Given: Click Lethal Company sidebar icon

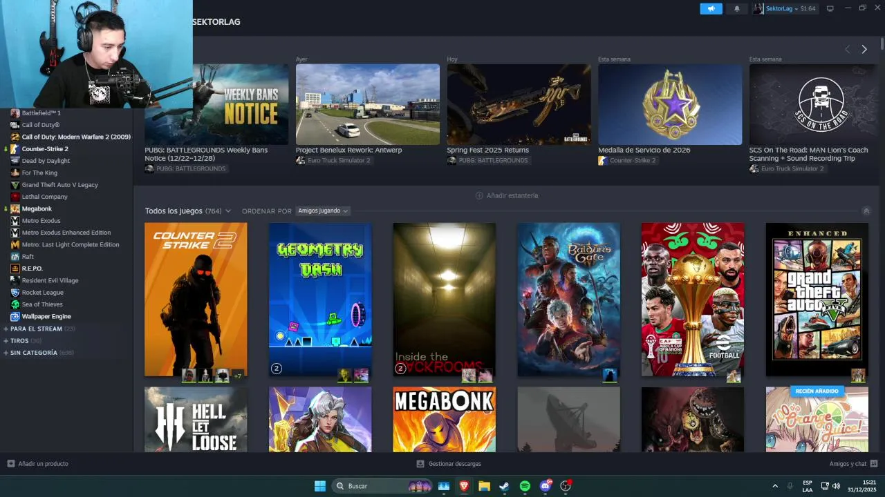Looking at the screenshot, I should point(15,197).
